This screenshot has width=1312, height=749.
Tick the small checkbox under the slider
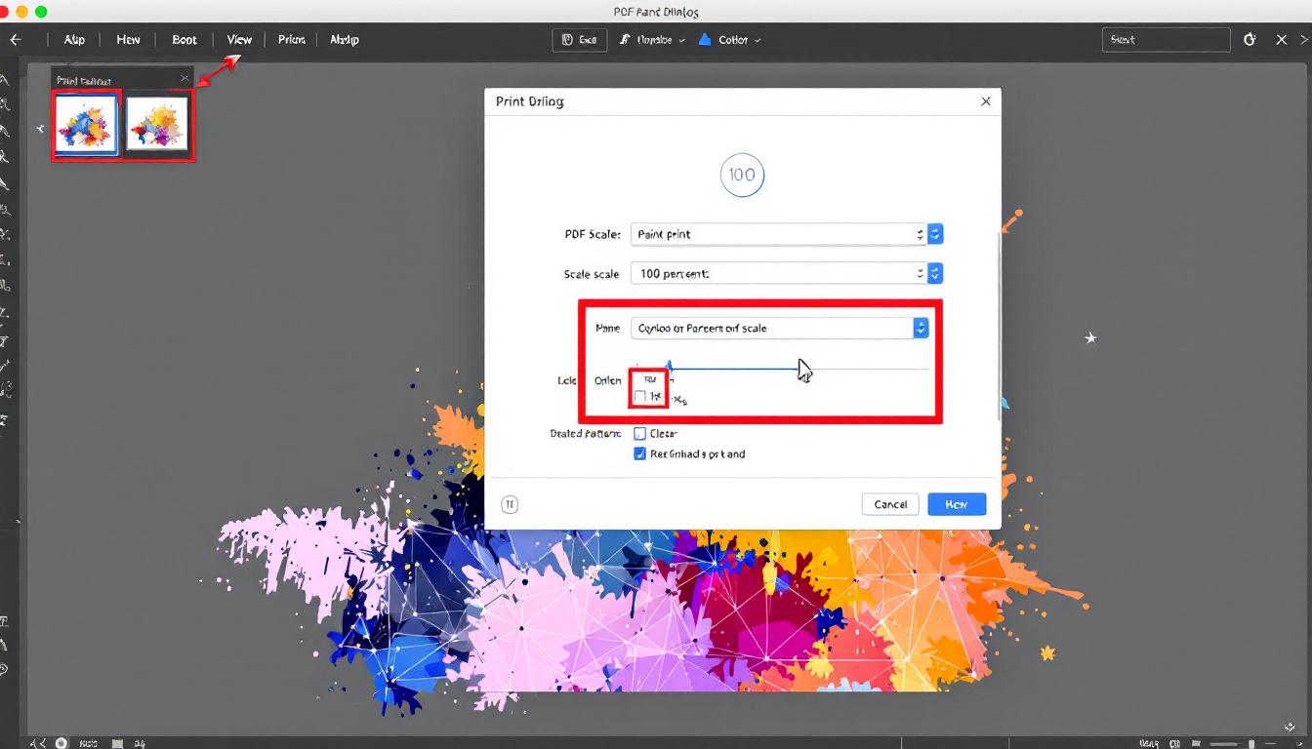640,396
